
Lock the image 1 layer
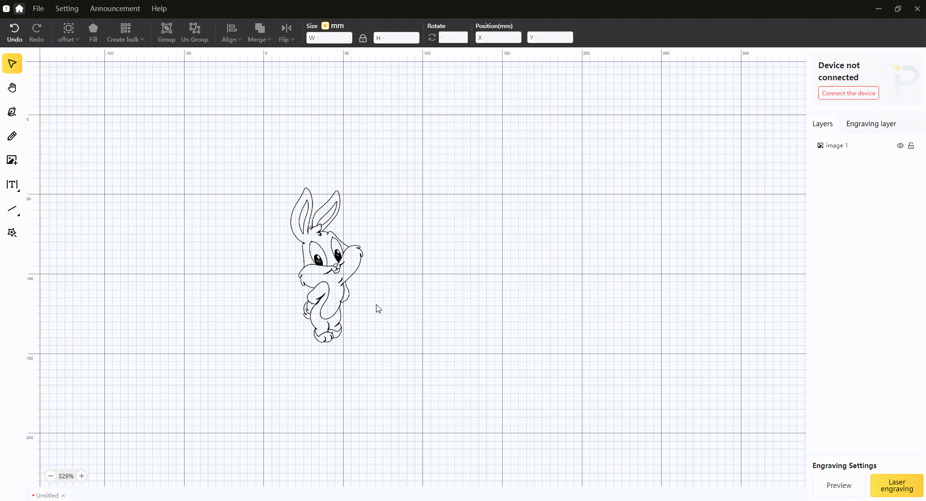[x=911, y=146]
